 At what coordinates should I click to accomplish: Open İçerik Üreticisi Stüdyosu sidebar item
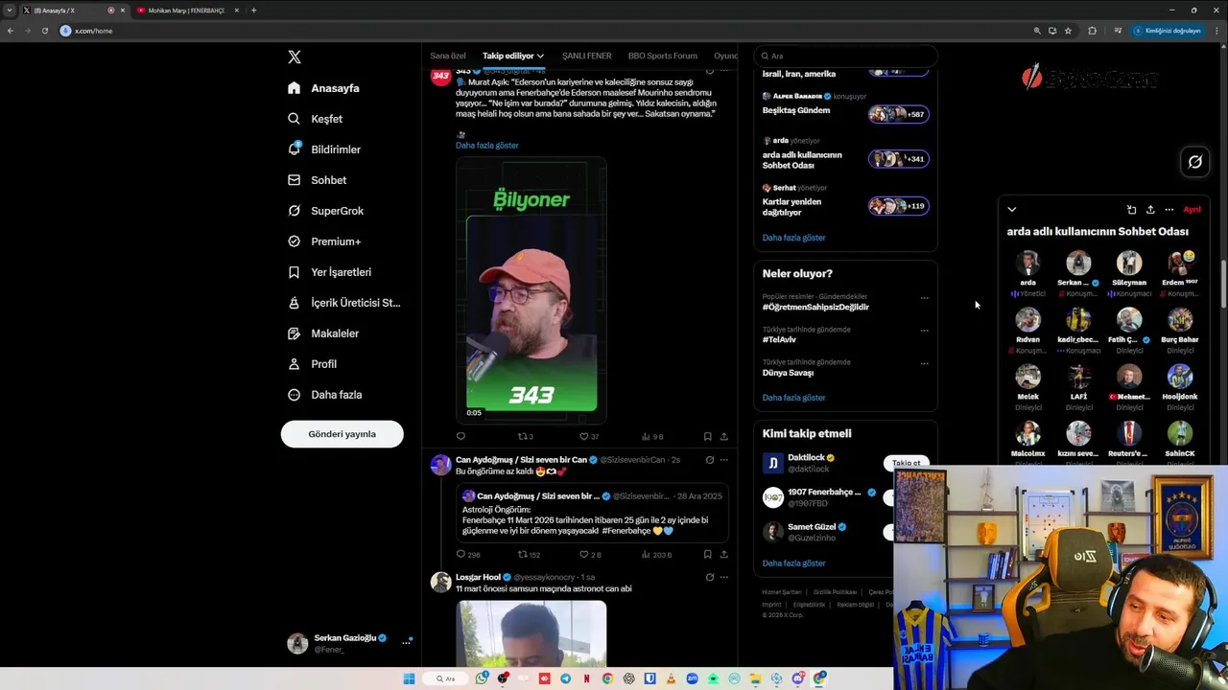click(343, 303)
